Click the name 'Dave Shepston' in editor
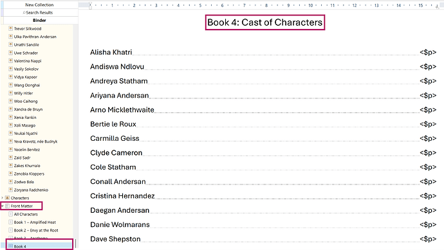 coord(115,239)
